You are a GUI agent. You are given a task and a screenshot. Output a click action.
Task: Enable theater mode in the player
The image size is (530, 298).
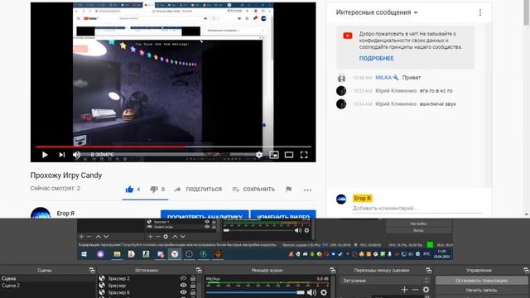click(289, 155)
